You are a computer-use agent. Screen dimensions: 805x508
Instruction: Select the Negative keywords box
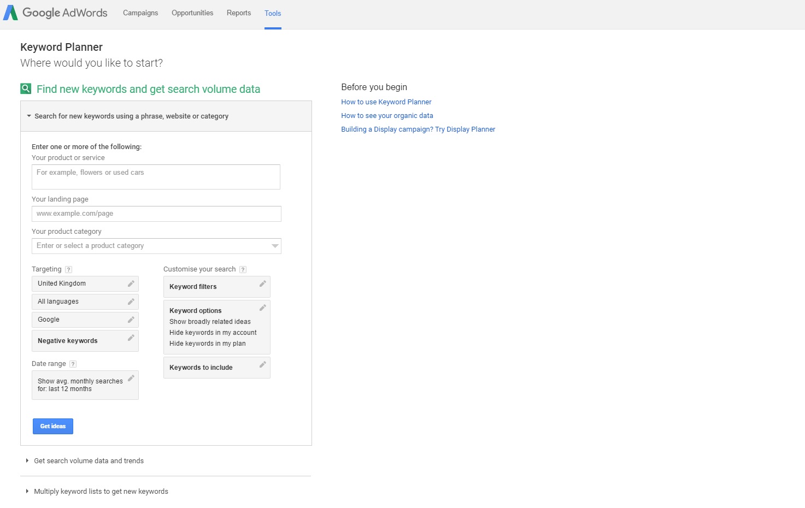(85, 341)
